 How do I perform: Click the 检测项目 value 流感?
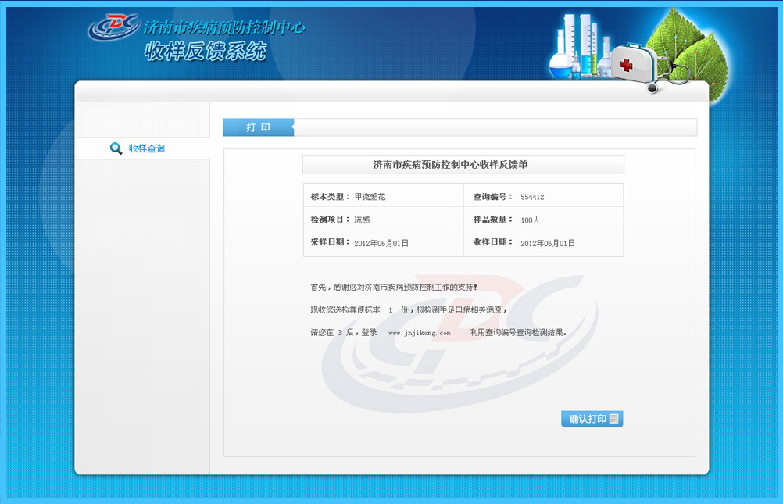tap(363, 220)
